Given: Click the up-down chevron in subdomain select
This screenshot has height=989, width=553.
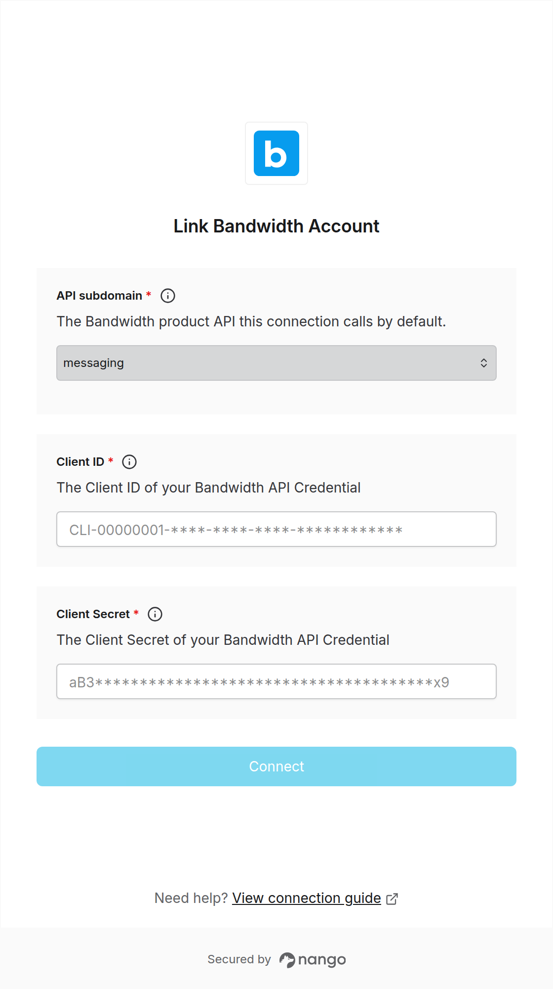Looking at the screenshot, I should [484, 363].
